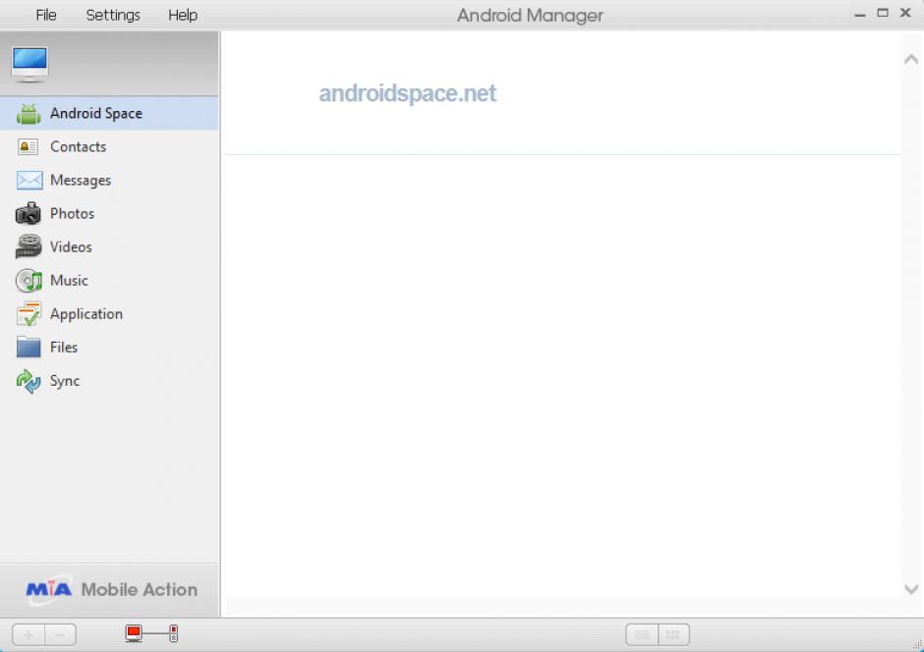Minimize the Android Manager window
The image size is (924, 652).
click(x=860, y=14)
